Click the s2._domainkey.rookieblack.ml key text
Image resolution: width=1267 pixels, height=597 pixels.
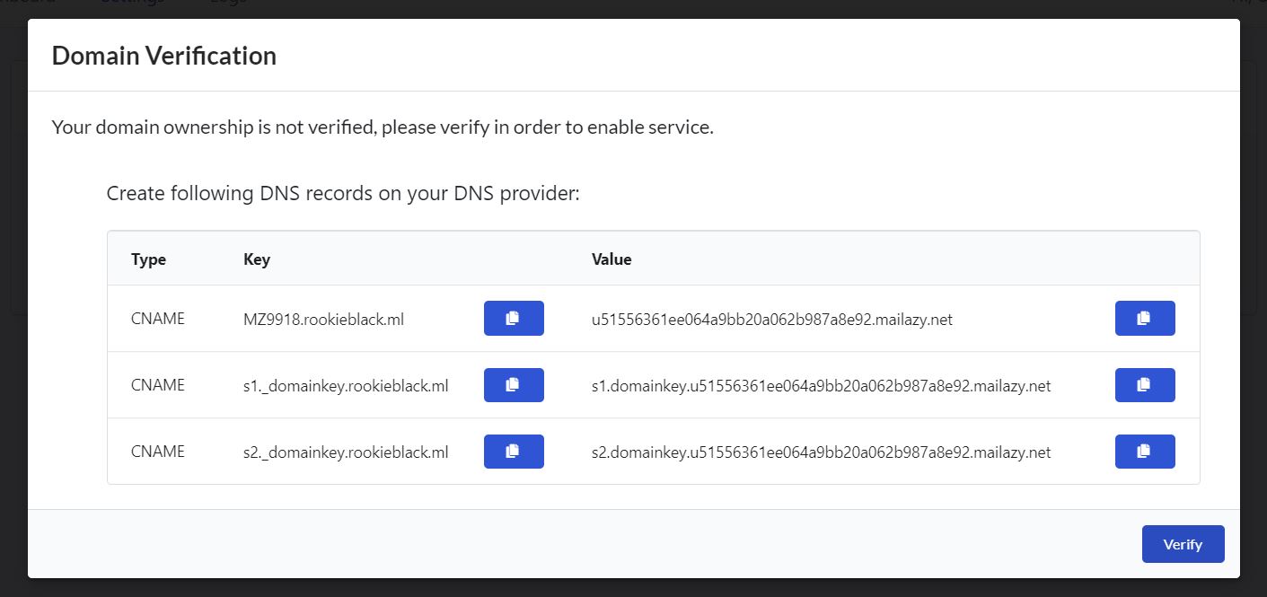[x=346, y=452]
